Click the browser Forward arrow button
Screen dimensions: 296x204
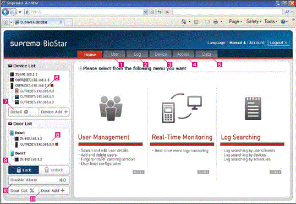[x=13, y=12]
